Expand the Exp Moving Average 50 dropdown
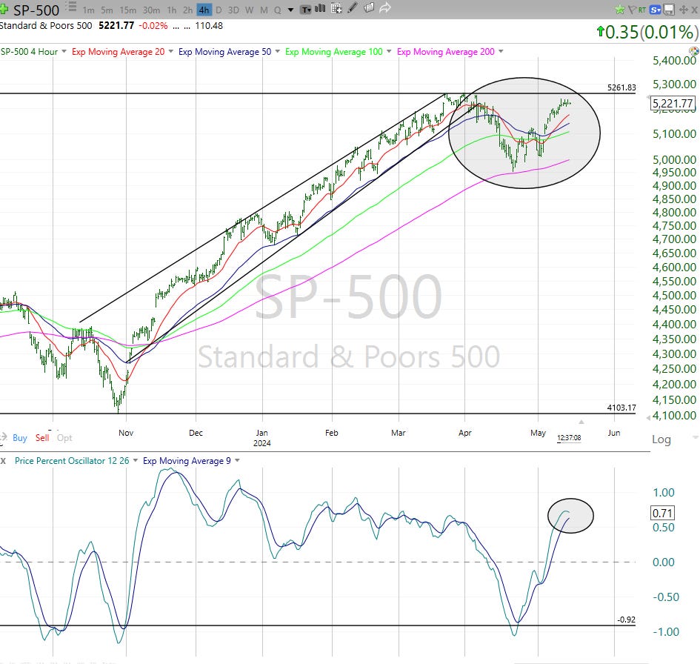 point(277,52)
